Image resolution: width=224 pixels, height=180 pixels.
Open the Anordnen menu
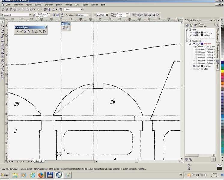49,5
